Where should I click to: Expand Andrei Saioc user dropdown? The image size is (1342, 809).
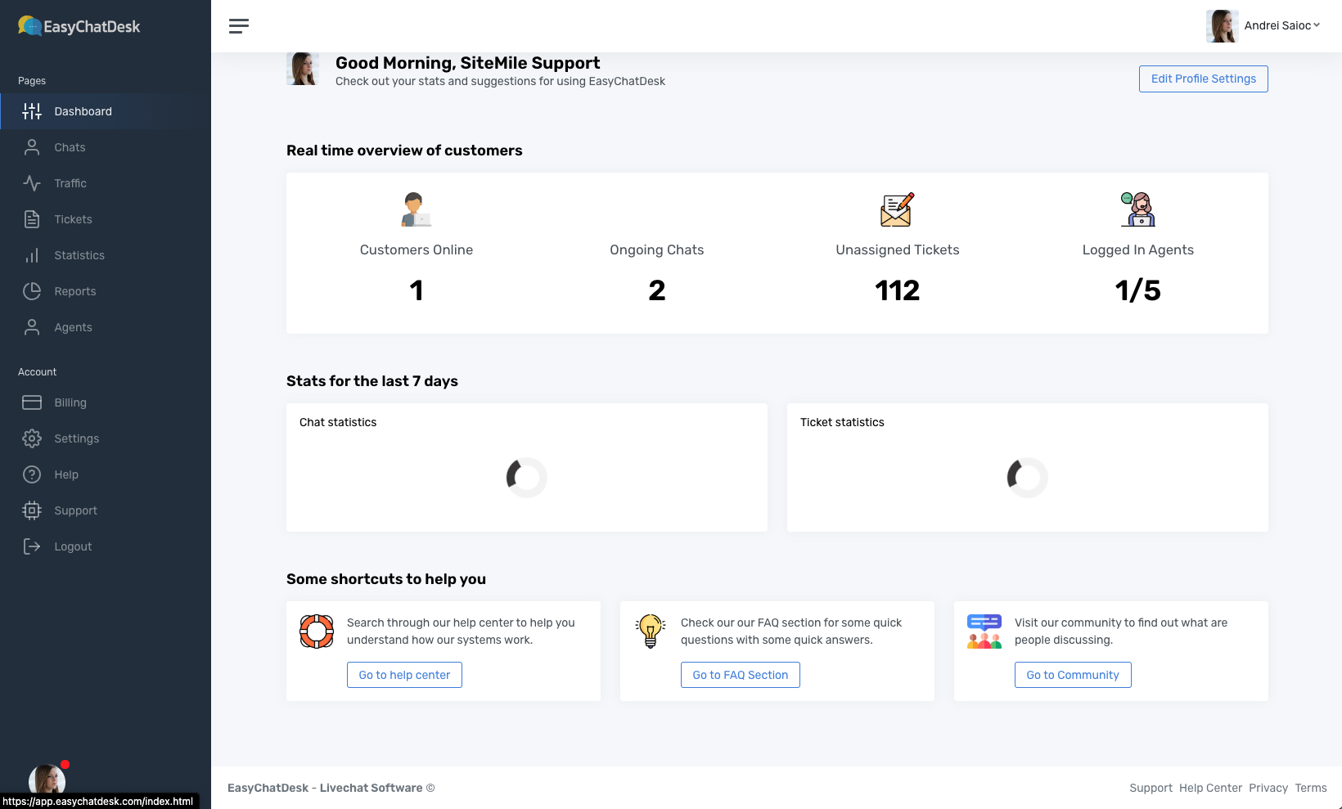point(1282,25)
